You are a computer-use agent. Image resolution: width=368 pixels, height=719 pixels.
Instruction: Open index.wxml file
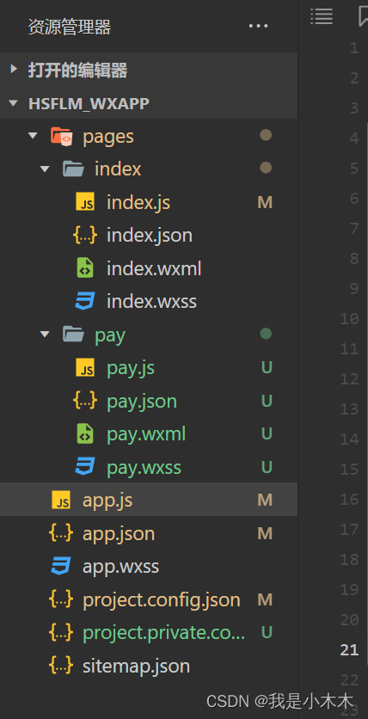pos(154,268)
